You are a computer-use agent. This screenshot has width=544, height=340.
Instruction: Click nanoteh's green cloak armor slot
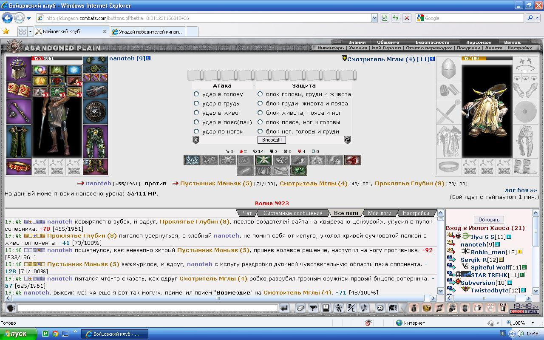pos(18,141)
